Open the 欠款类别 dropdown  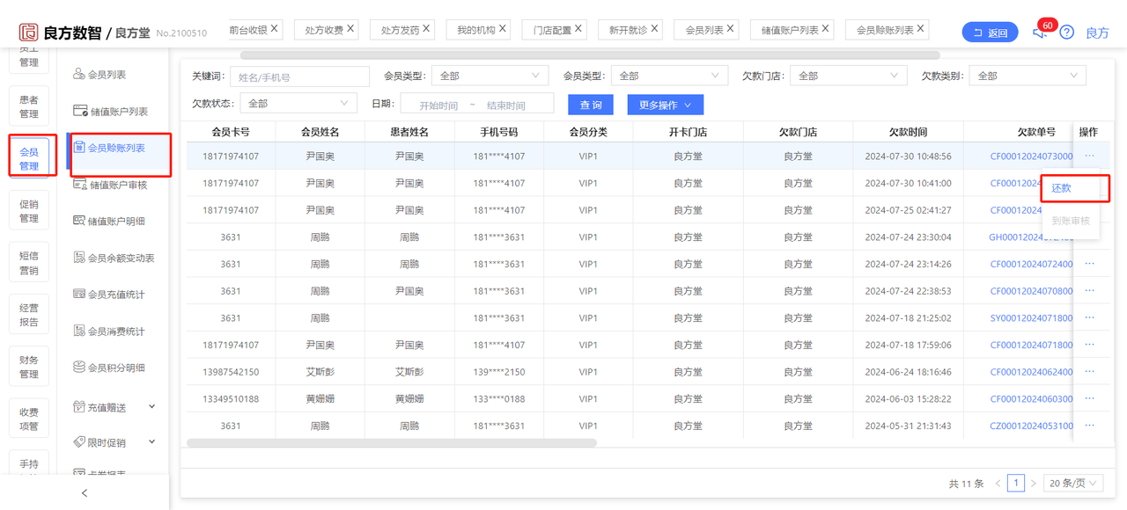click(1028, 76)
